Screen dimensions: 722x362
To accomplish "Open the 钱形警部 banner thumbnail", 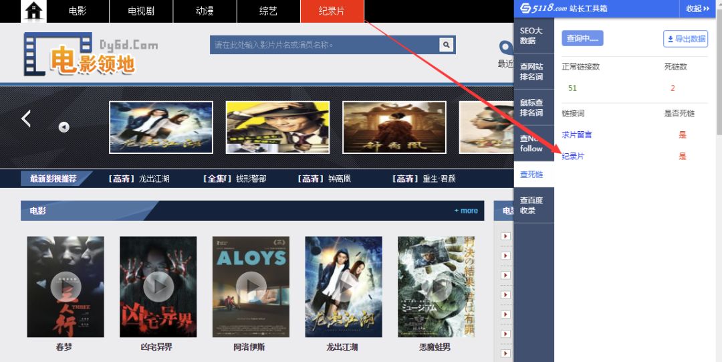I will pos(277,127).
